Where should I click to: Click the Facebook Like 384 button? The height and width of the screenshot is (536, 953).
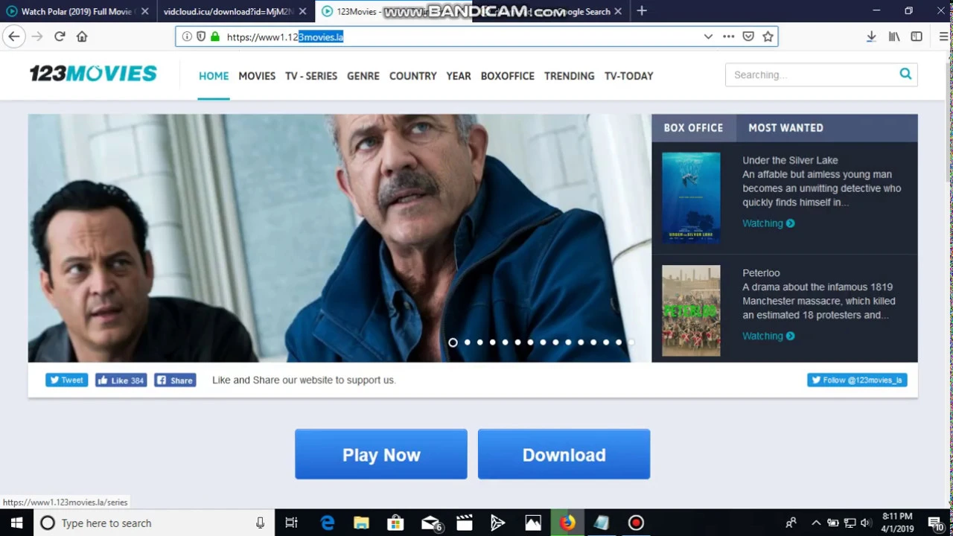(x=121, y=380)
